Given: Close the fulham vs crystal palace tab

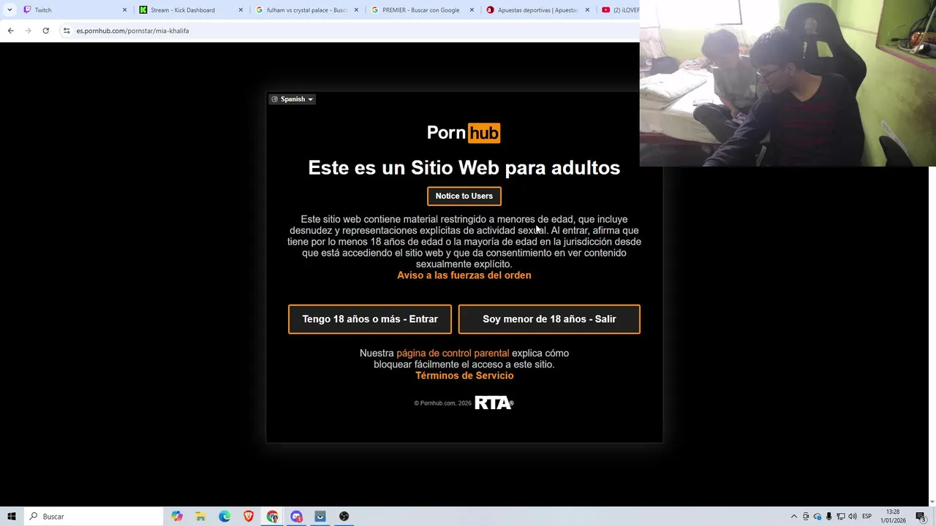Looking at the screenshot, I should tap(356, 10).
